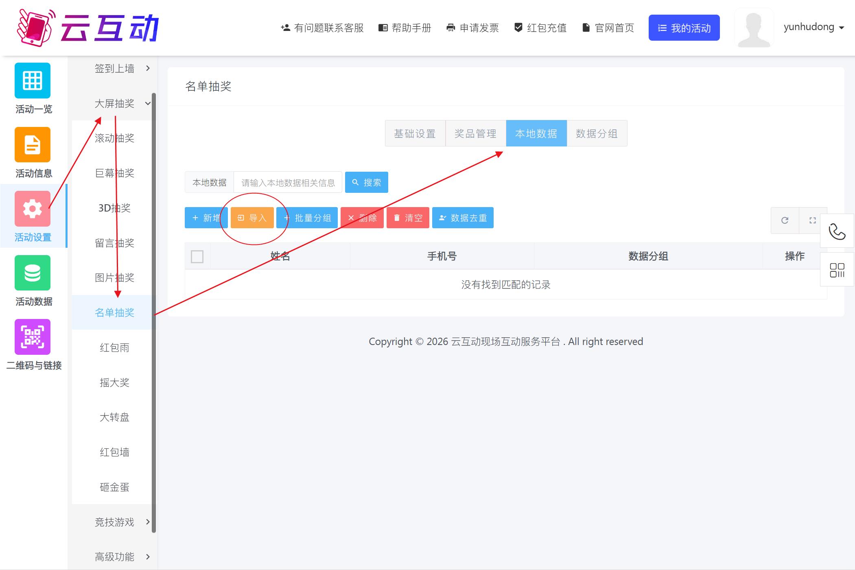
Task: Select the 活动一览 grid icon in sidebar
Action: pos(33,81)
